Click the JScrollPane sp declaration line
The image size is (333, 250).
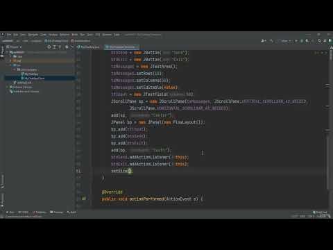point(210,101)
